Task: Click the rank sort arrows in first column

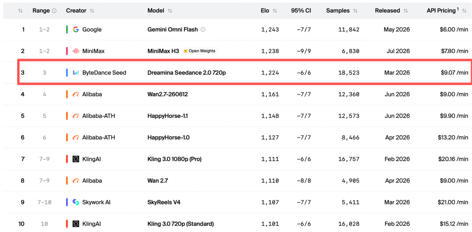Action: [20, 11]
